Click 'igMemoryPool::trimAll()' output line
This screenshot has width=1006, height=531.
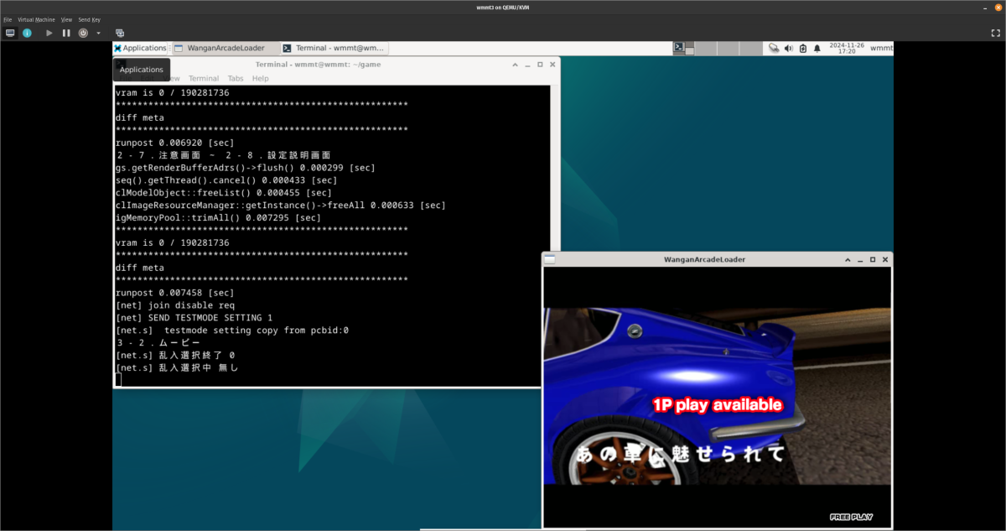218,218
